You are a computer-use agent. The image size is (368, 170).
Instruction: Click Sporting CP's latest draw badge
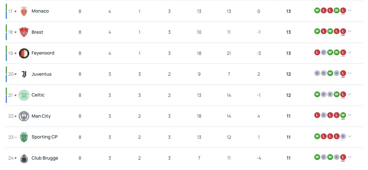tap(343, 136)
